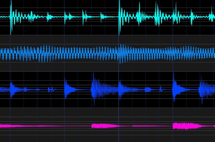
Task: Click the first large cyan transient peak
Action: (11, 16)
